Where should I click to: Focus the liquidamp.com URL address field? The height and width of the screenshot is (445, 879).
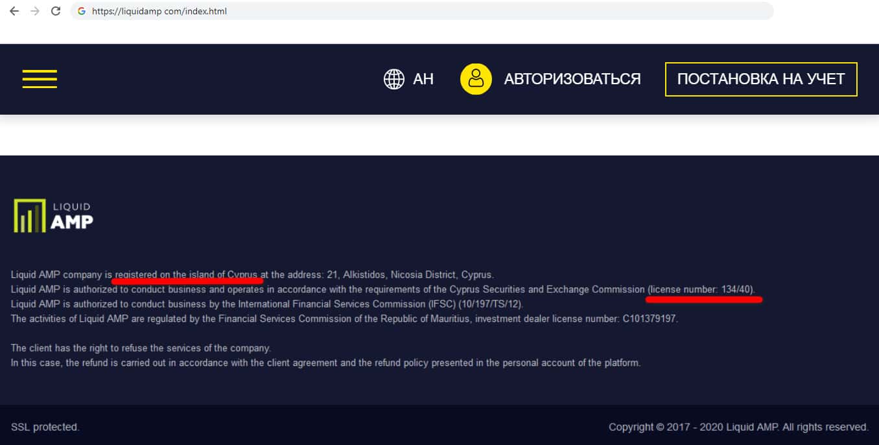coord(421,11)
